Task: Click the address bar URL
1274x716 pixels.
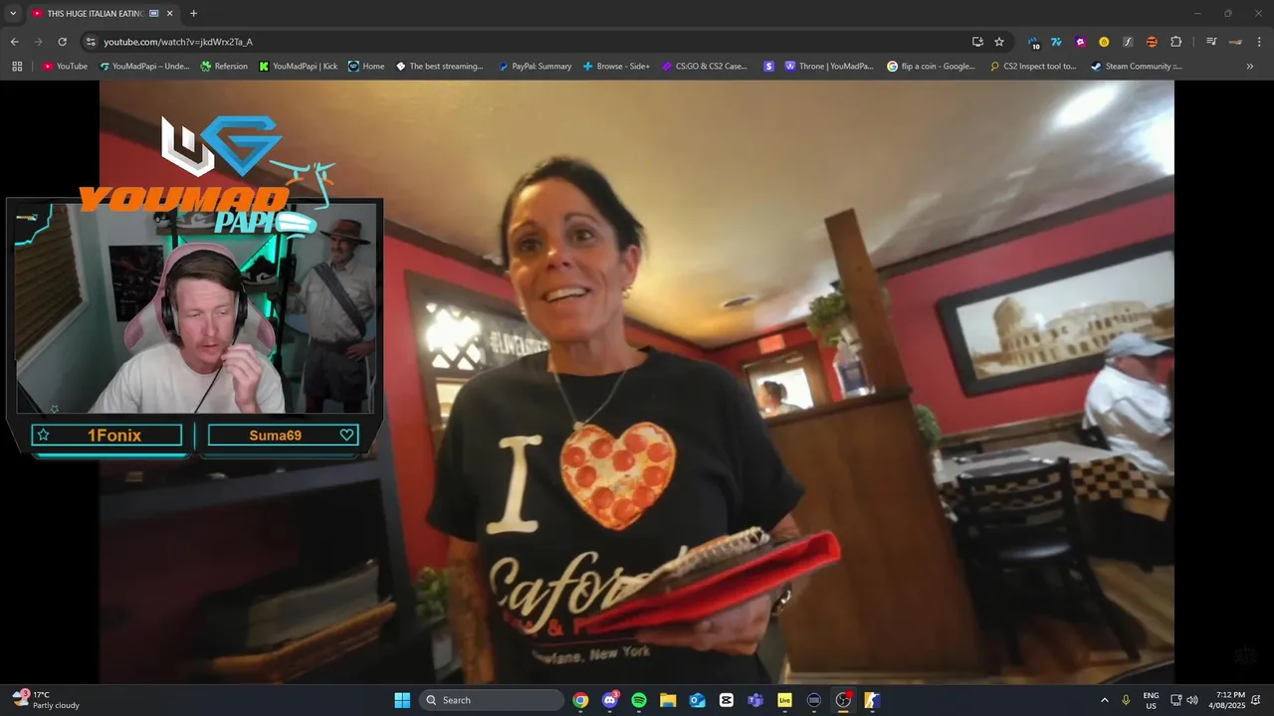Action: click(x=178, y=42)
